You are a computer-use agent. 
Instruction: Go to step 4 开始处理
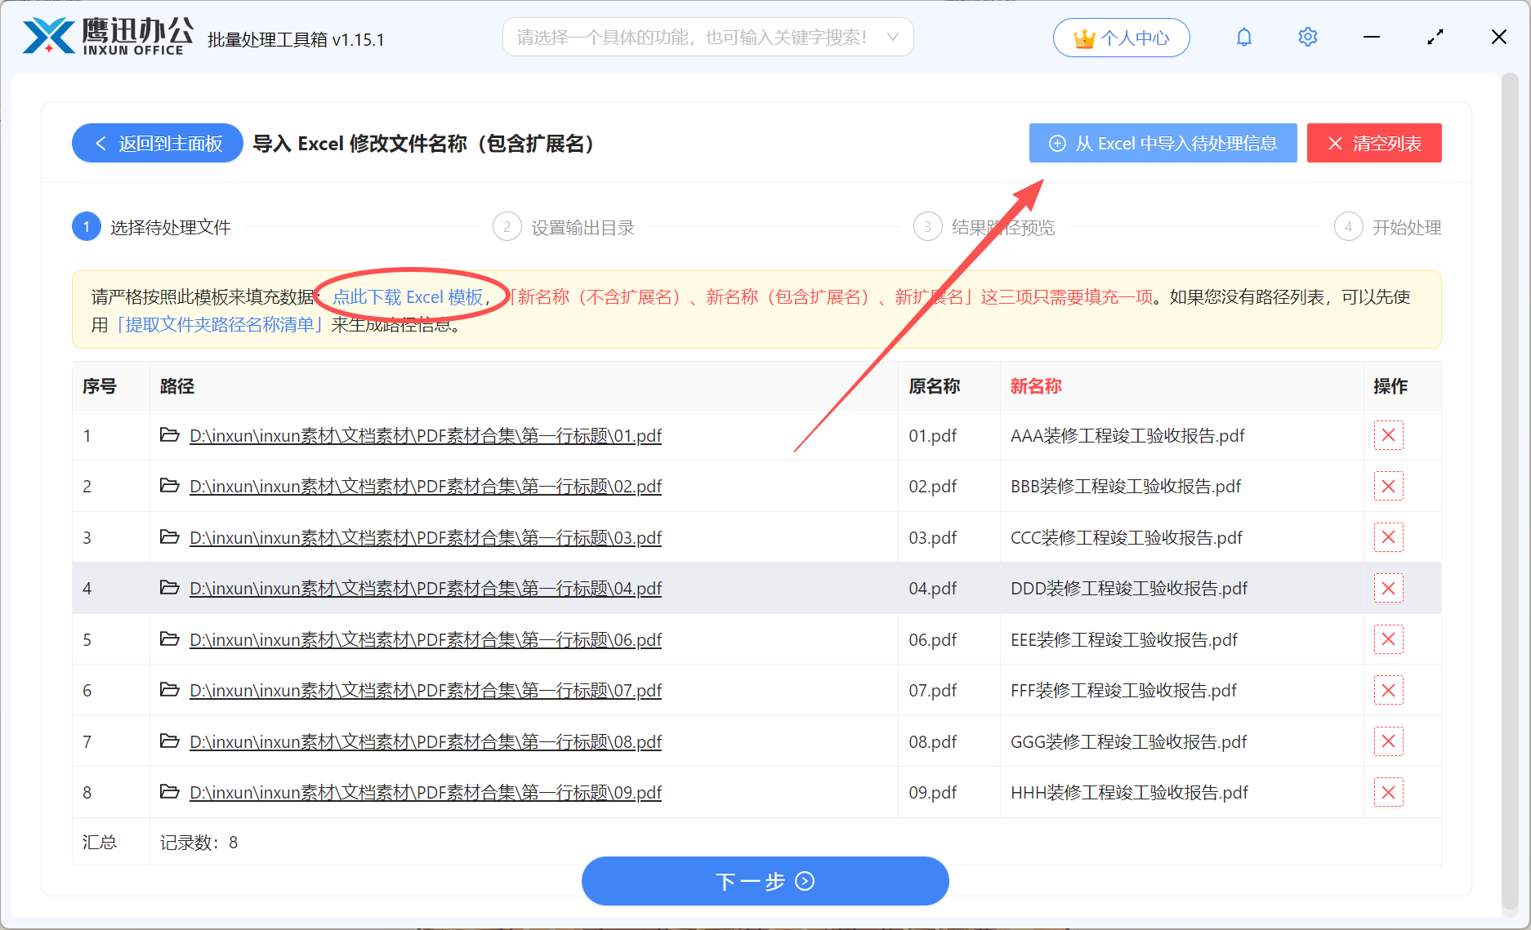pos(1388,227)
